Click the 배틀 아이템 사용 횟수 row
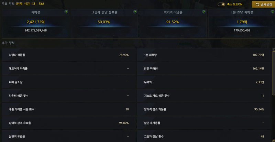 [x=69, y=109]
